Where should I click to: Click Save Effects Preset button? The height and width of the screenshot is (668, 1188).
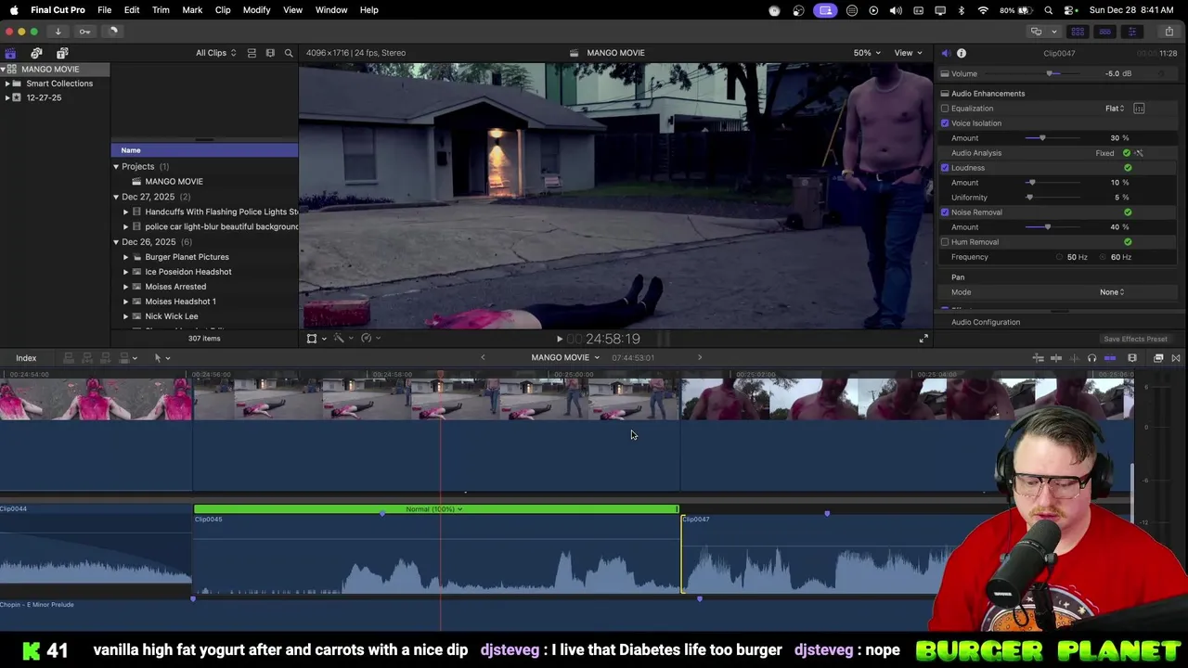coord(1135,340)
